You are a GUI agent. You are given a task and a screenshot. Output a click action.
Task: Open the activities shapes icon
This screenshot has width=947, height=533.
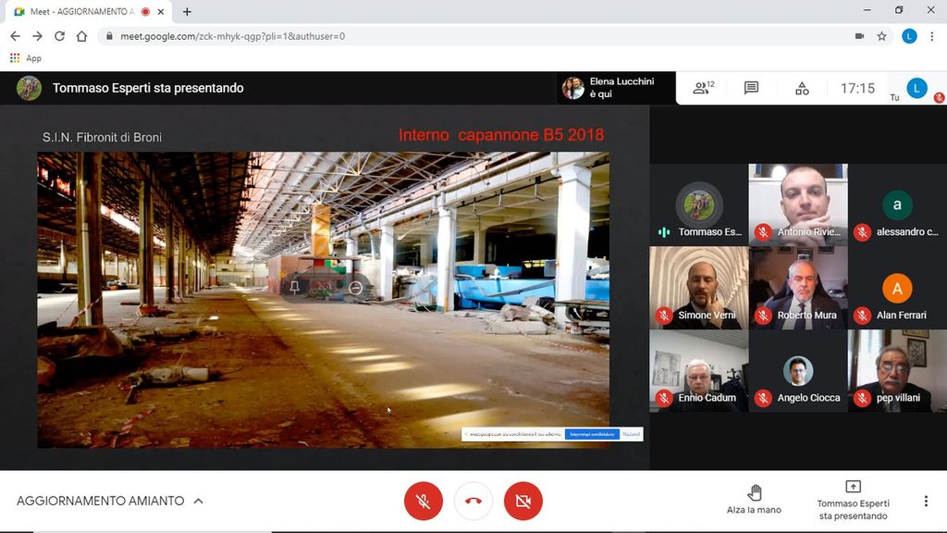tap(802, 88)
